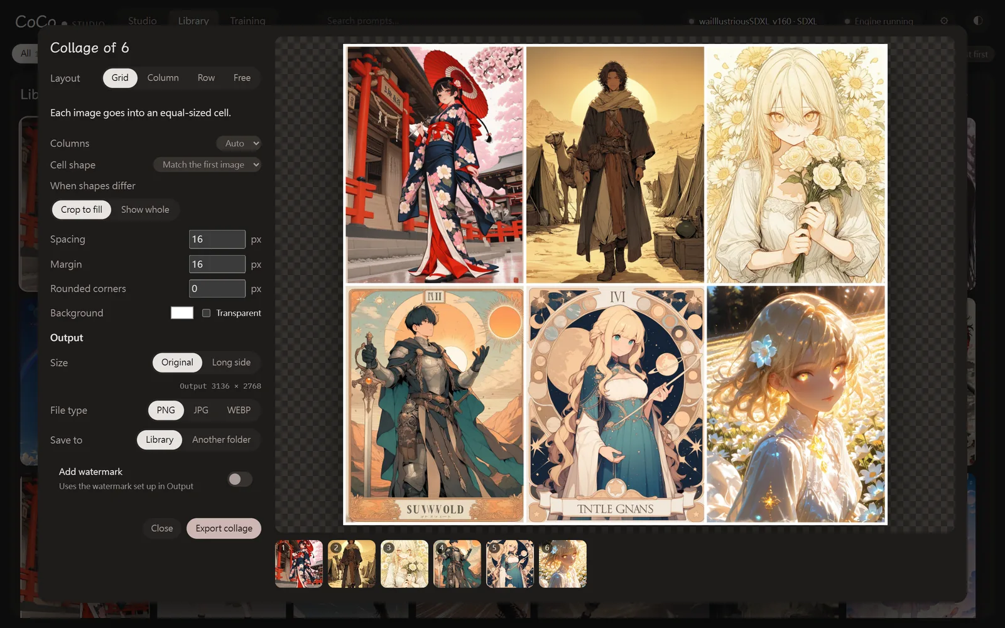
Task: Click the desert traveler collage cell
Action: coord(615,165)
